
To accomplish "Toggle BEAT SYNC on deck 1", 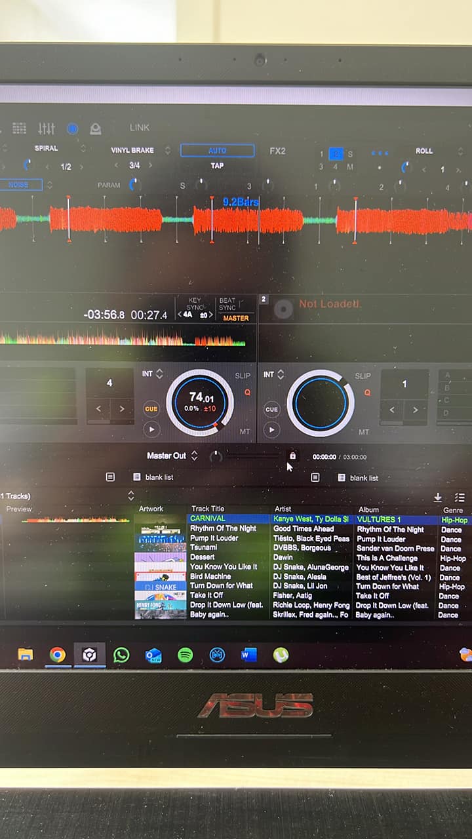I will coord(227,304).
